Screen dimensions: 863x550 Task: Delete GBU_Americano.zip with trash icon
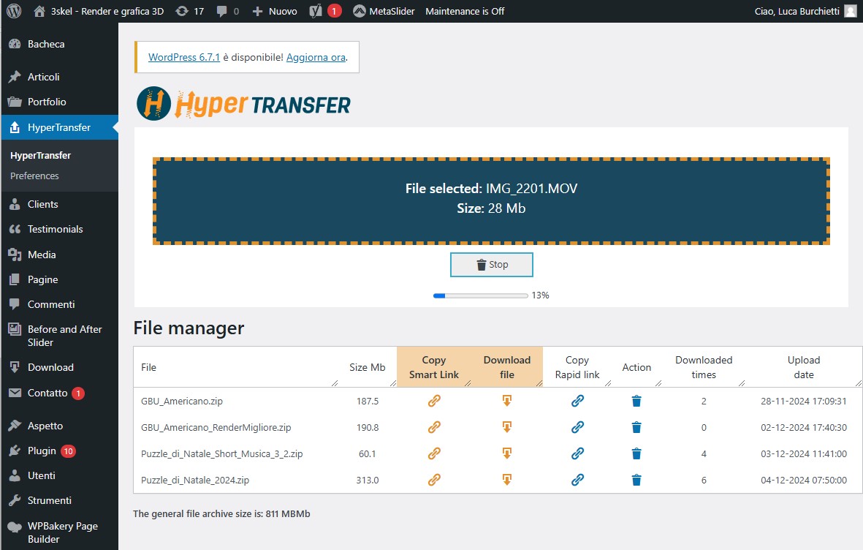[x=636, y=401]
